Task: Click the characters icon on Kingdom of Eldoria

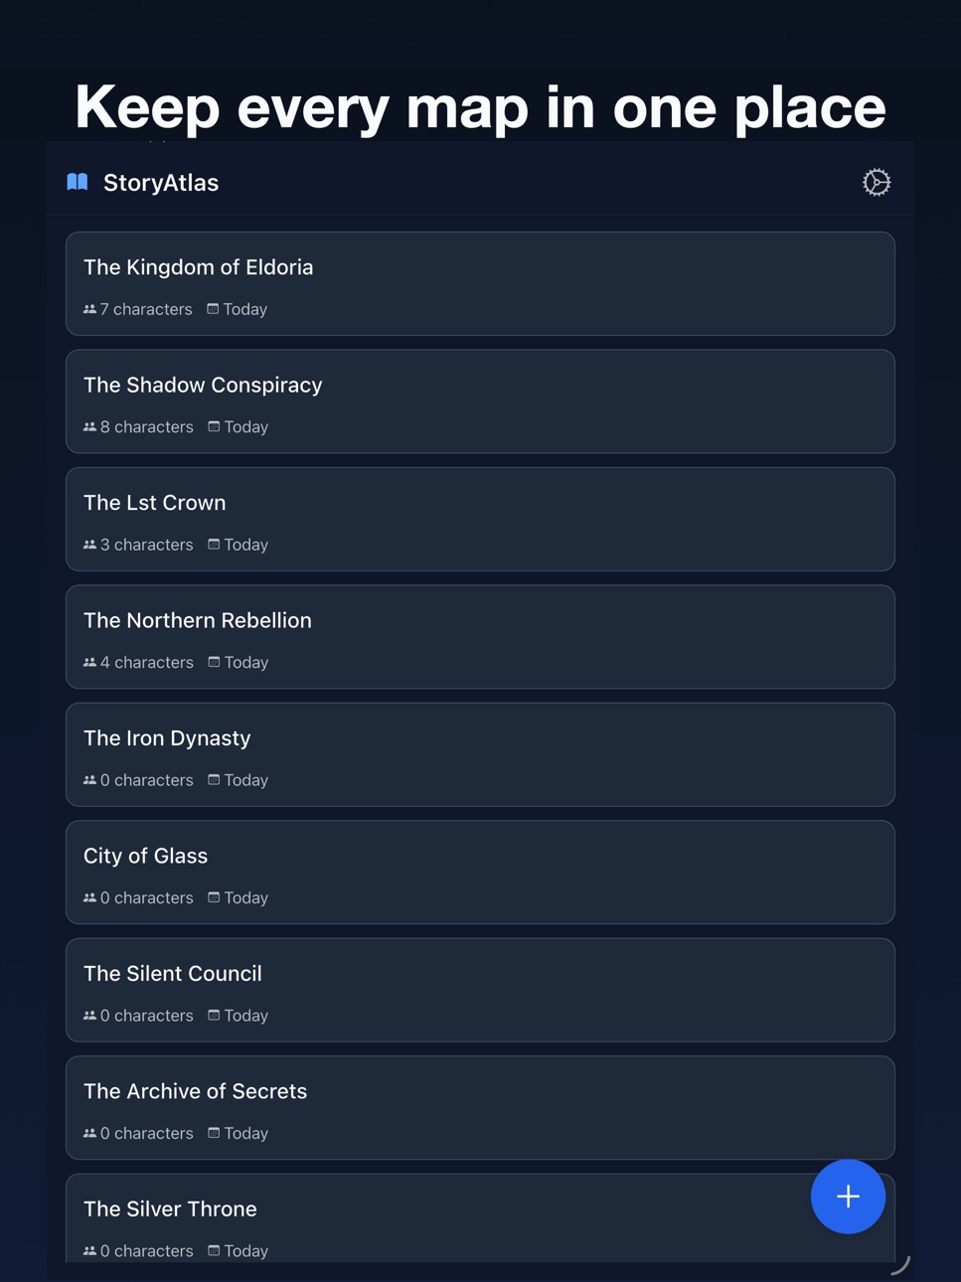Action: coord(89,309)
